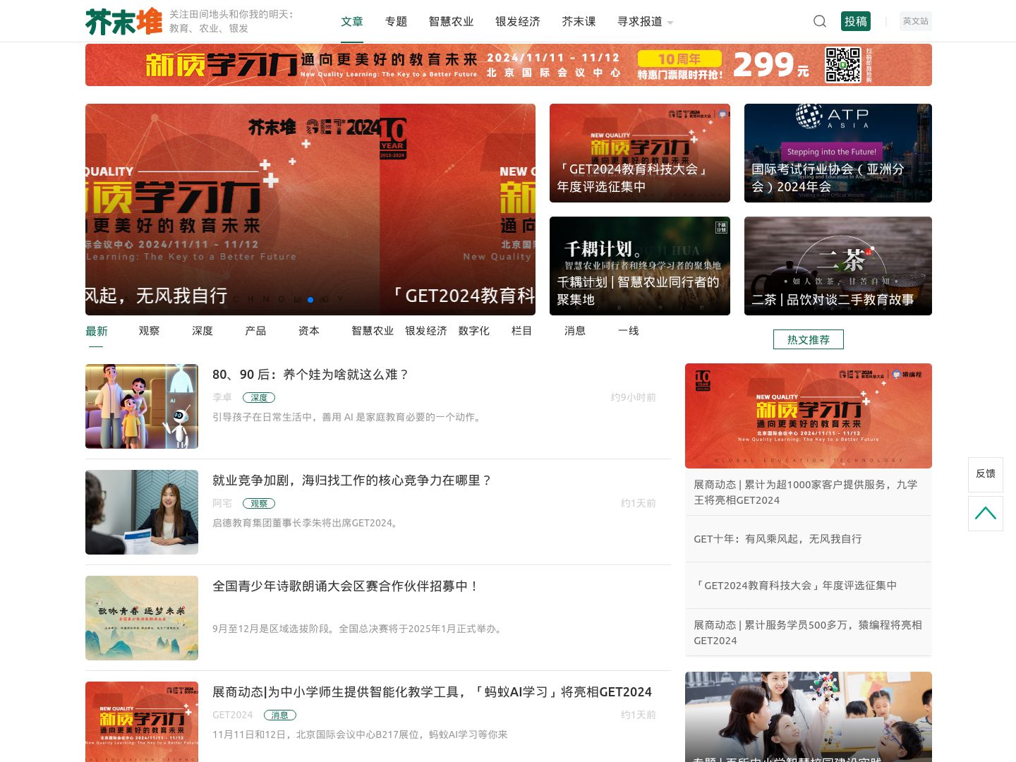Click the QR code in the banner
1016x762 pixels.
(843, 65)
